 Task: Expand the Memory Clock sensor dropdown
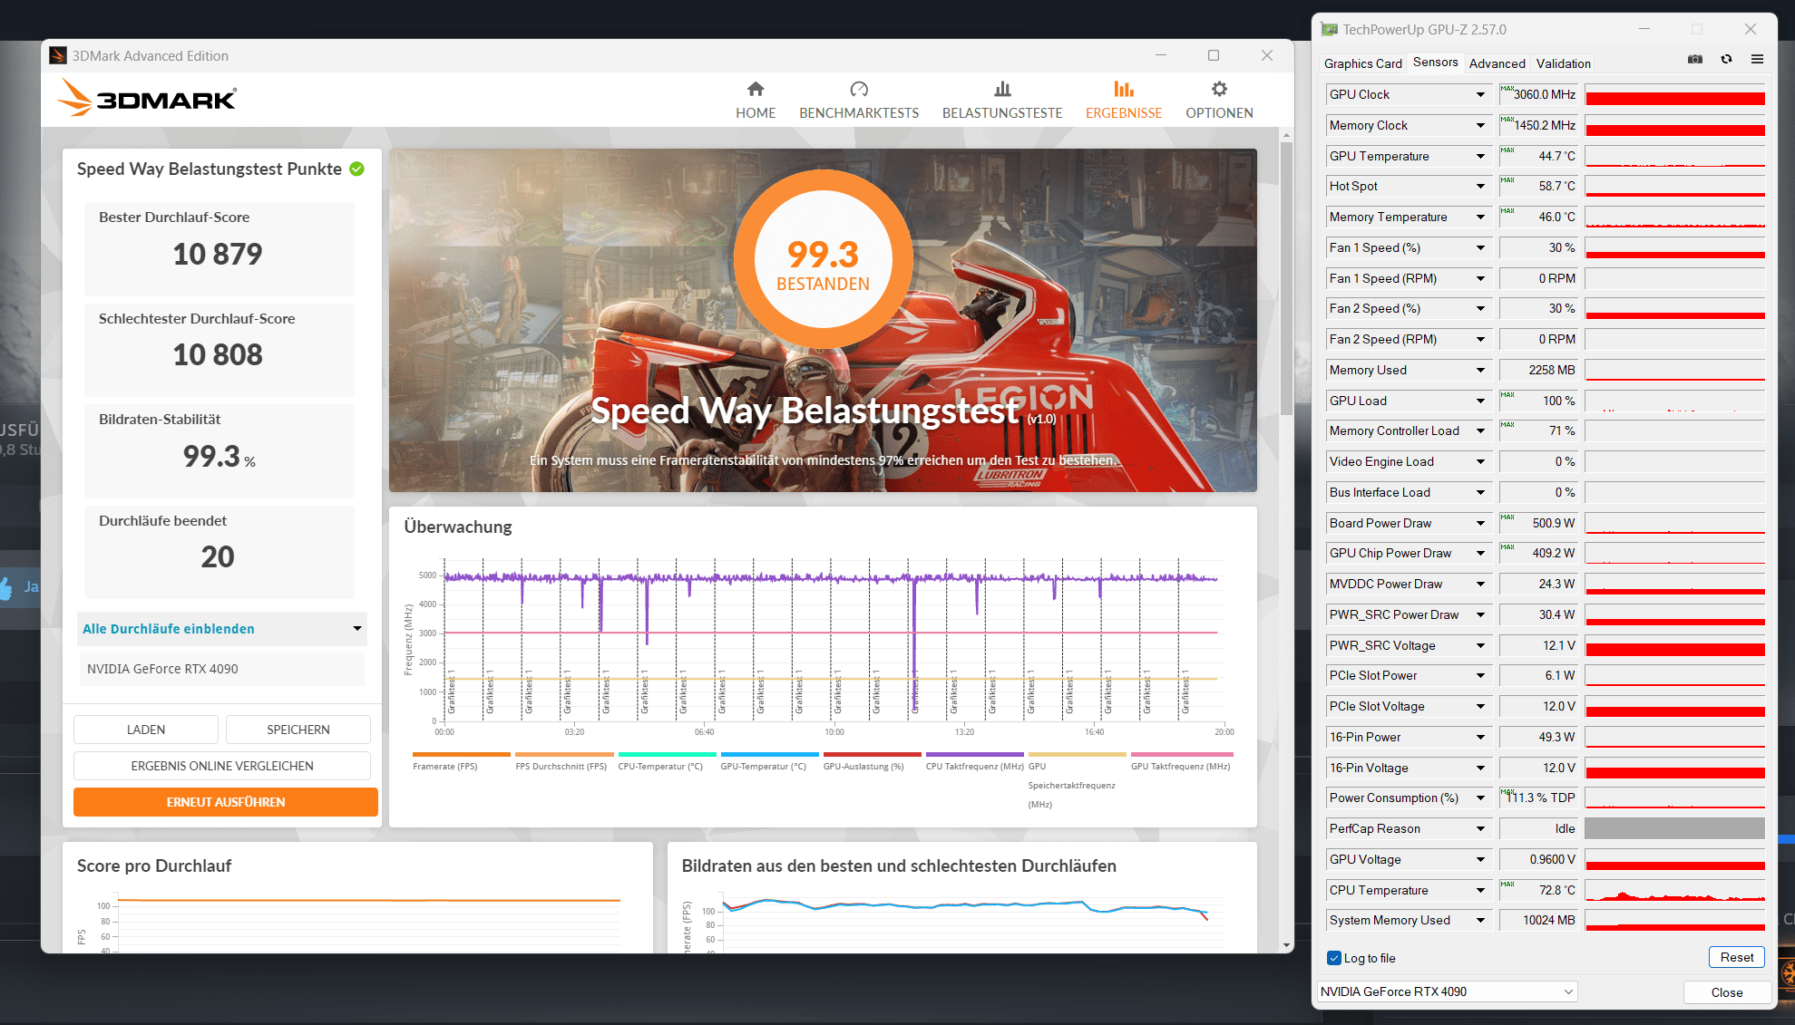pos(1480,125)
